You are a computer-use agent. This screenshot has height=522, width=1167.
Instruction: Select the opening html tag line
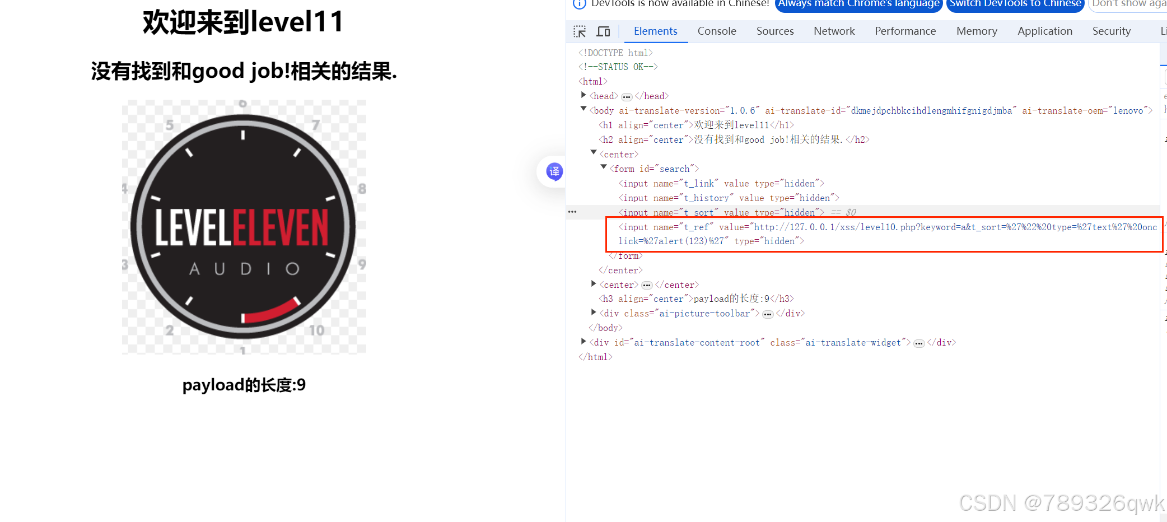click(592, 81)
